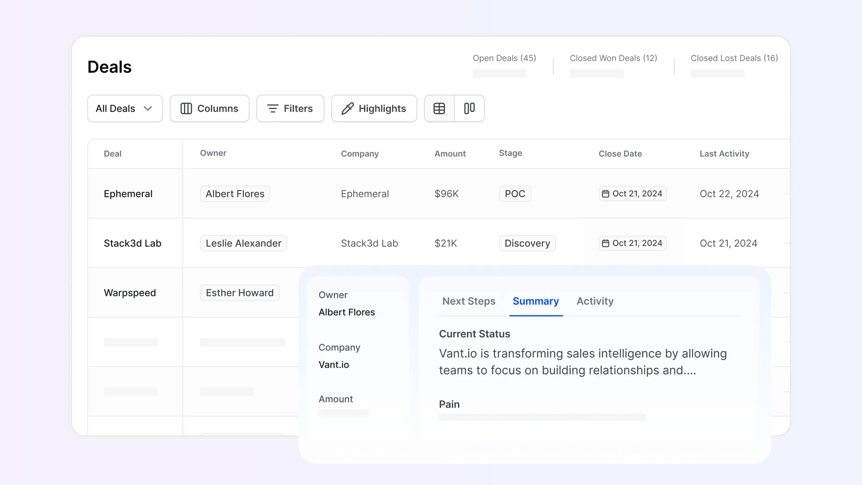This screenshot has height=485, width=862.
Task: Sort by the Deal column header
Action: point(112,154)
